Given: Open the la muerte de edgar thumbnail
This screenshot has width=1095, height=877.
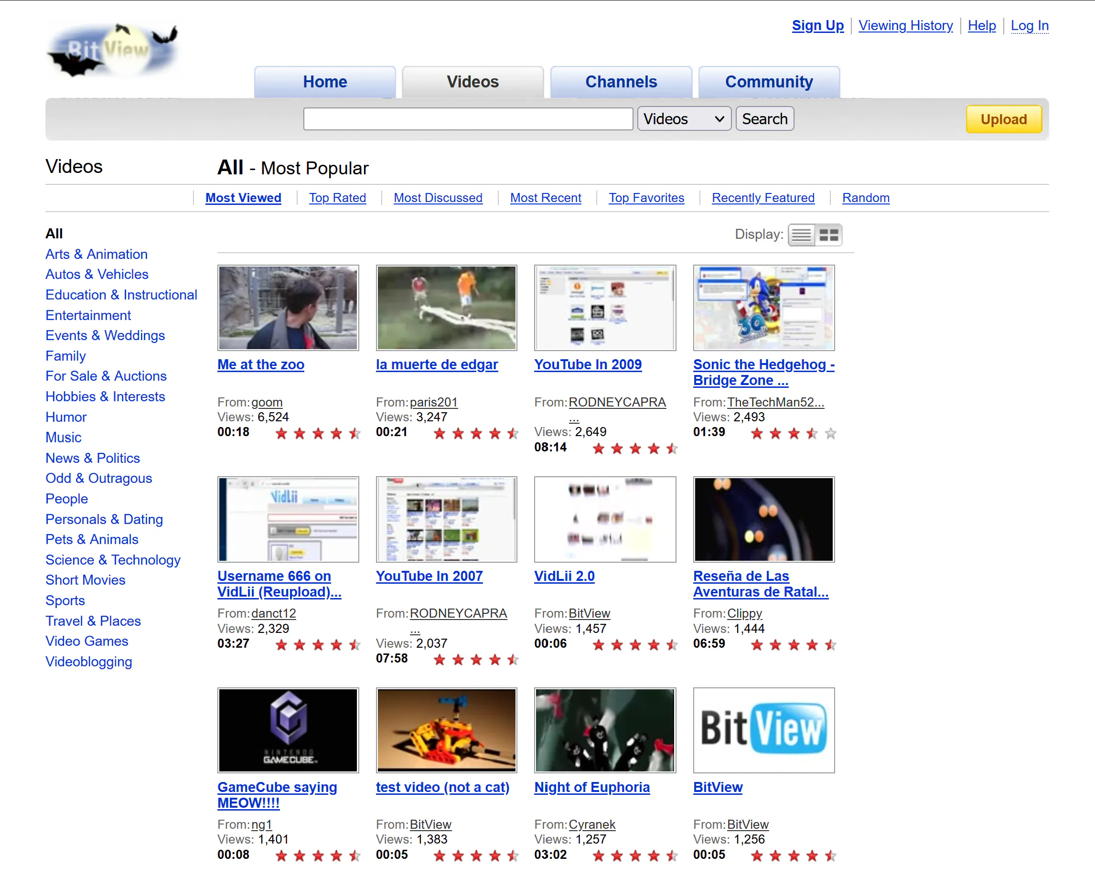Looking at the screenshot, I should pyautogui.click(x=446, y=308).
